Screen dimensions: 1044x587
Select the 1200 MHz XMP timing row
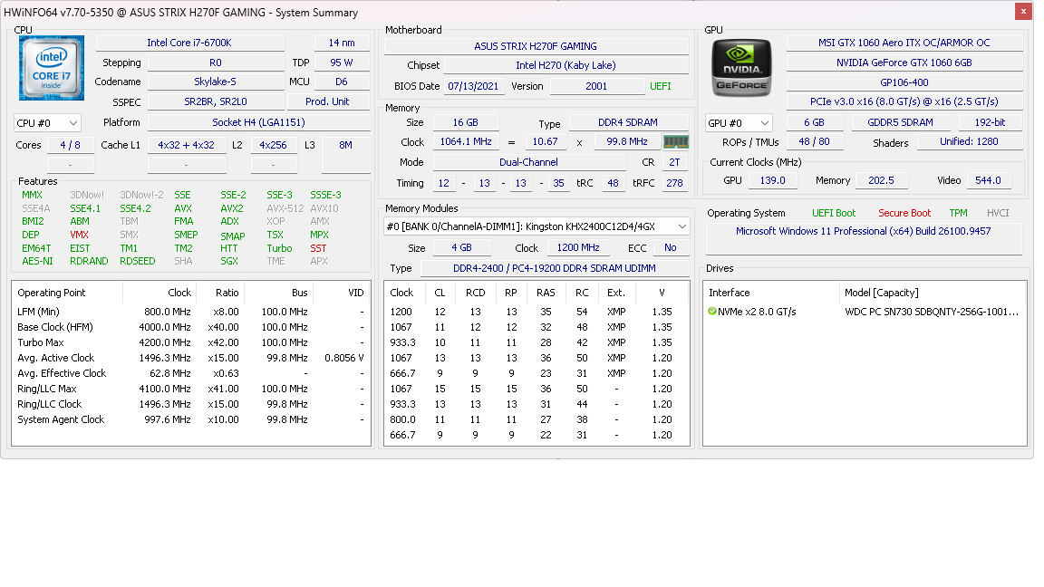[536, 312]
